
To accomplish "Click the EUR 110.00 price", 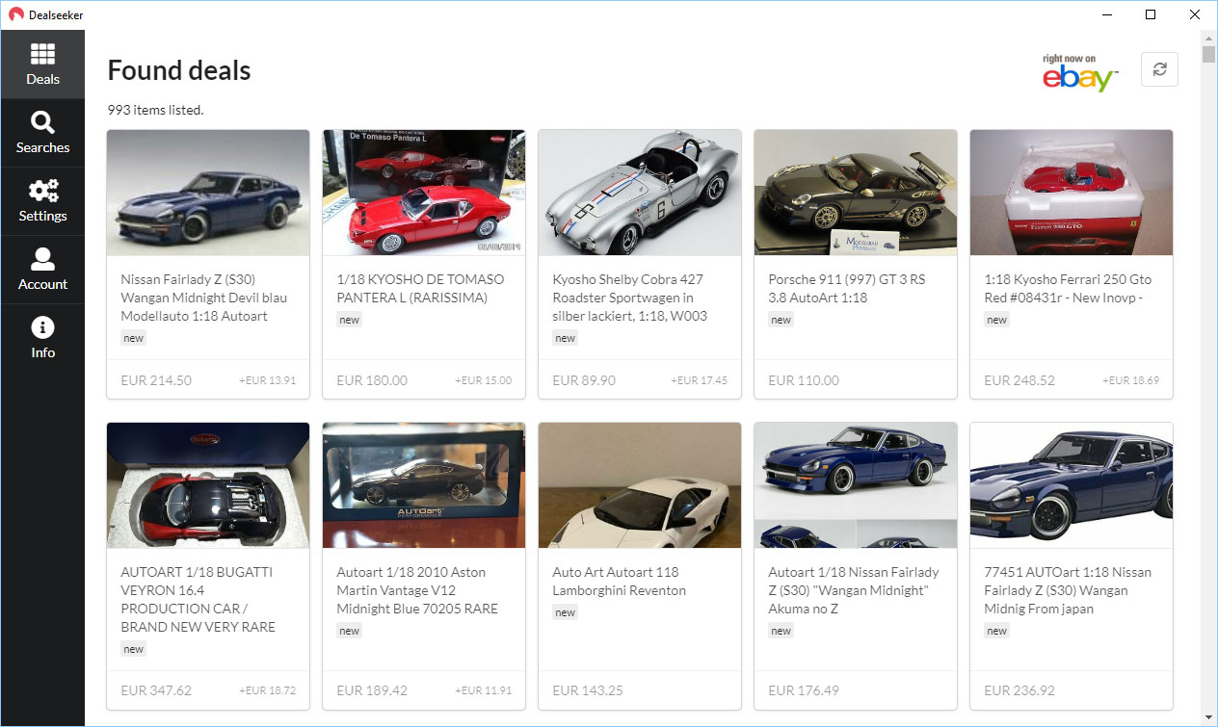I will click(804, 380).
